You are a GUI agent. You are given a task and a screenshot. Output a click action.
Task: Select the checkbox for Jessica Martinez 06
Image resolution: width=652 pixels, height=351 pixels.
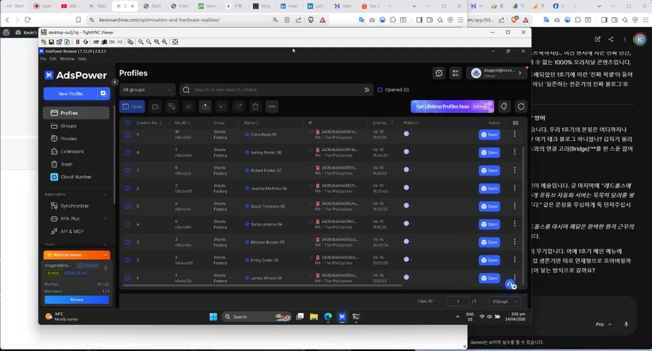(128, 189)
